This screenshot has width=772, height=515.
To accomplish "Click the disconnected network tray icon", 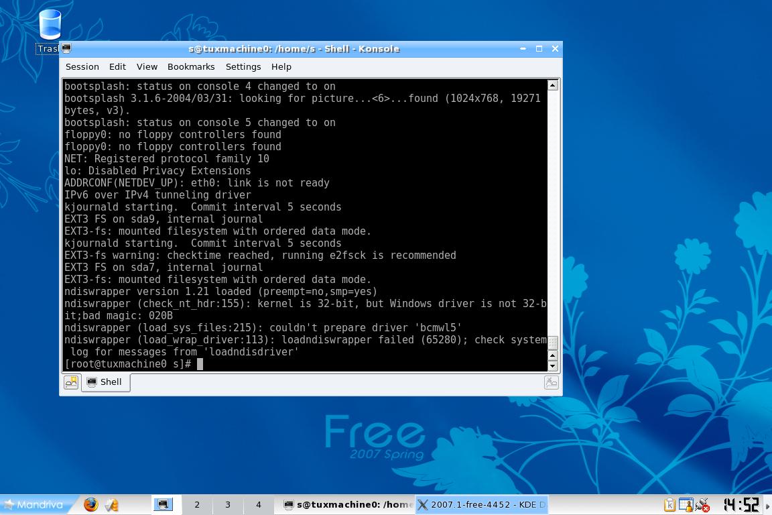I will click(x=702, y=505).
